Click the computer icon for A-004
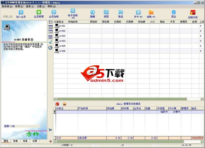 click(56, 41)
